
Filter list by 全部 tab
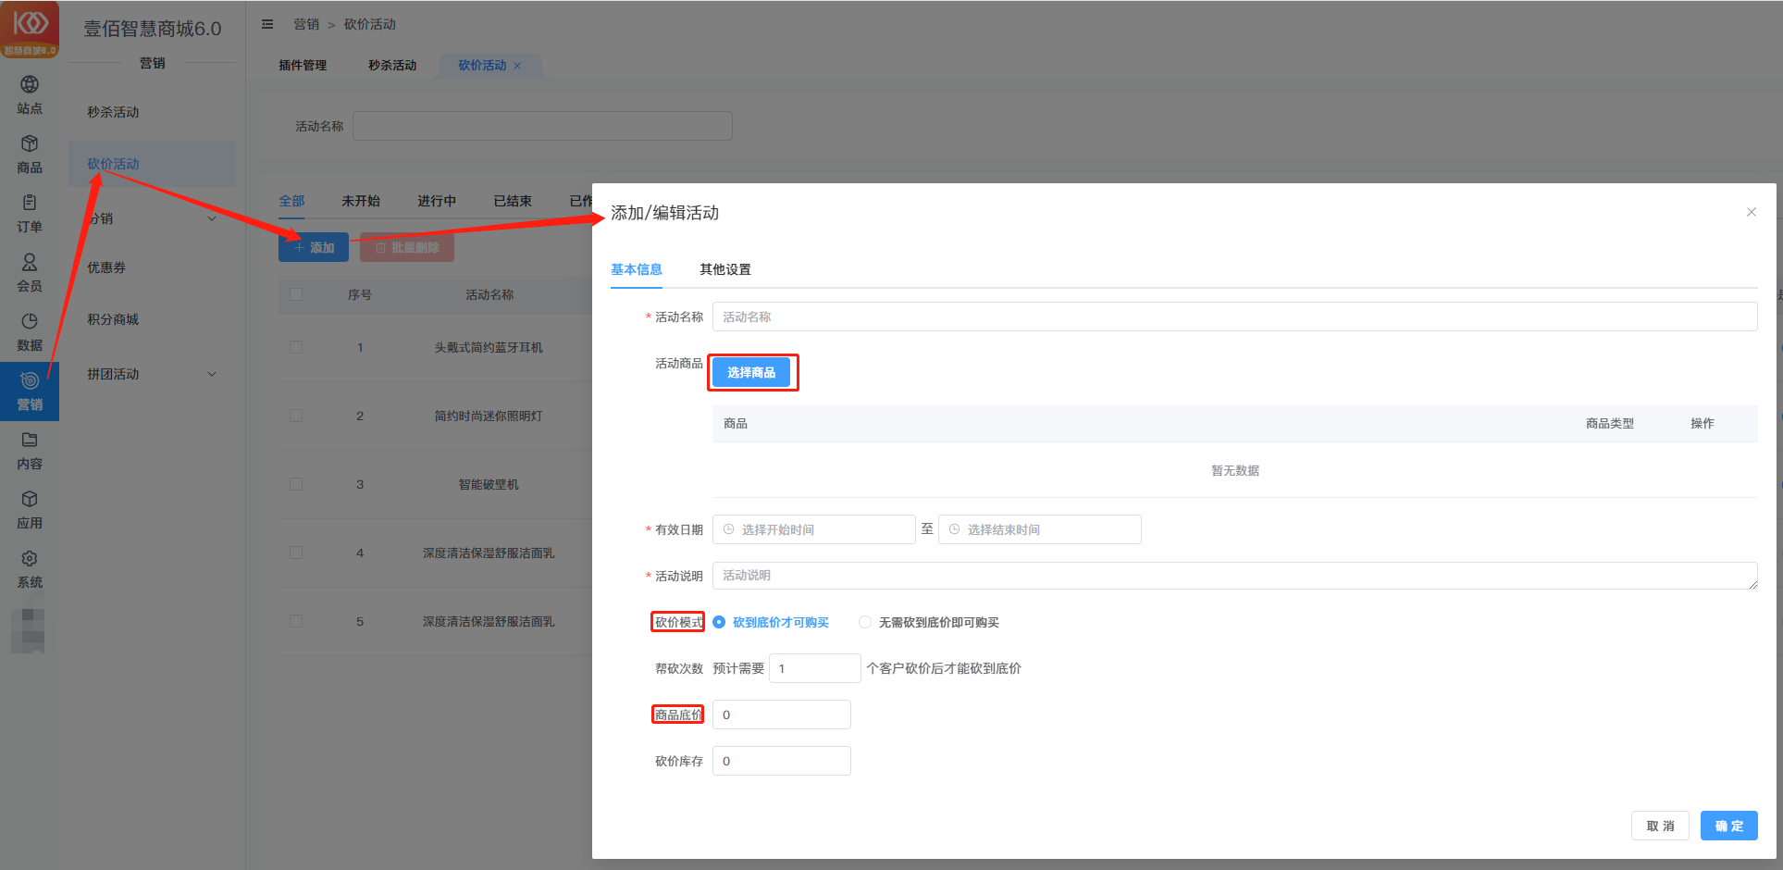291,201
